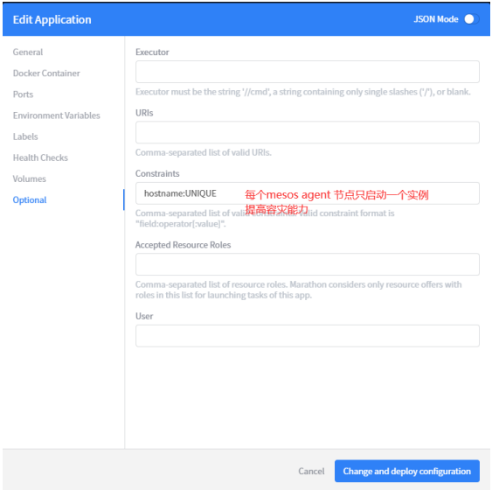Open the Health Checks section
The height and width of the screenshot is (490, 492).
[40, 157]
